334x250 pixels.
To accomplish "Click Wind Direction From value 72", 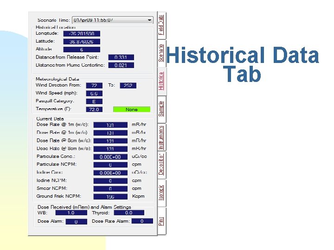I will [x=94, y=86].
